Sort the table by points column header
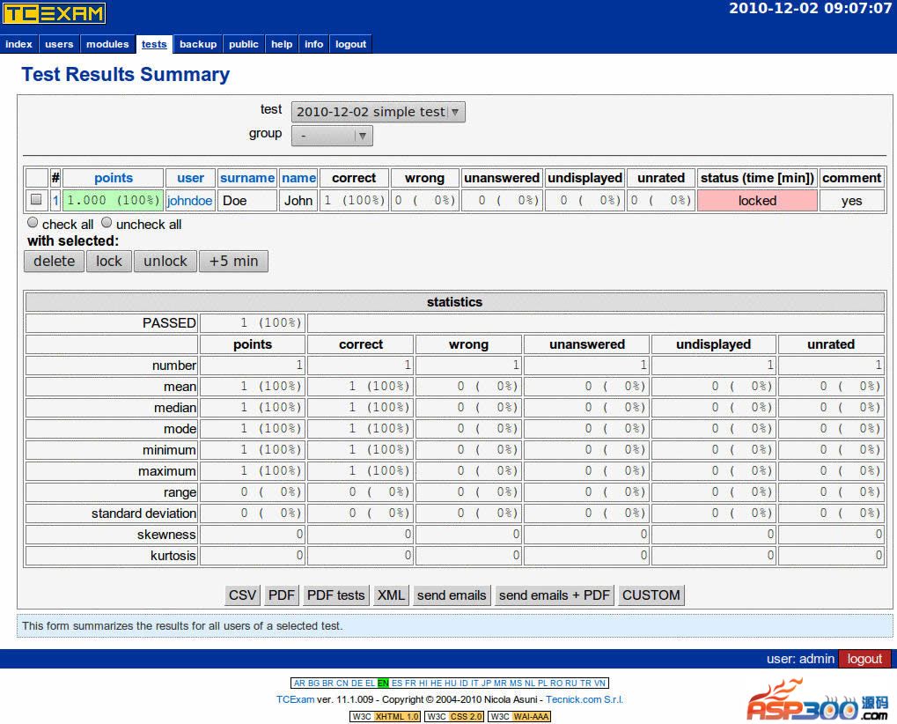The image size is (897, 724). point(114,178)
